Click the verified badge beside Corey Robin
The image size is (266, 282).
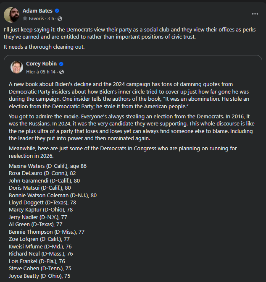point(61,64)
